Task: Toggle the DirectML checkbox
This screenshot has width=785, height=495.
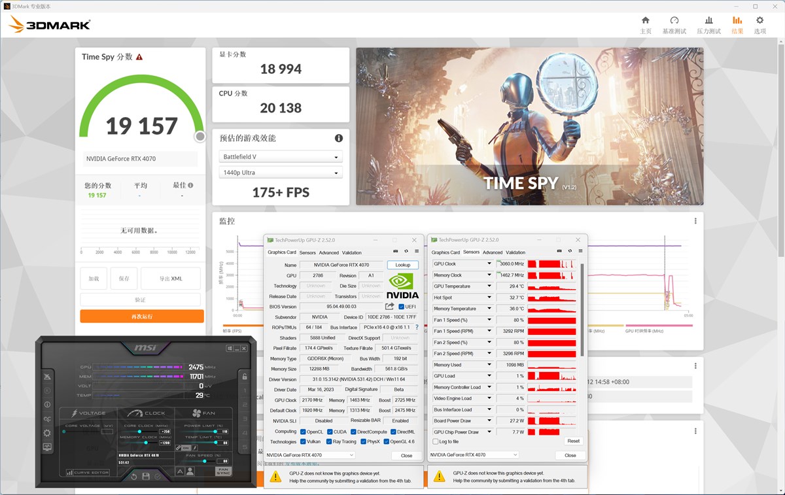Action: 392,432
